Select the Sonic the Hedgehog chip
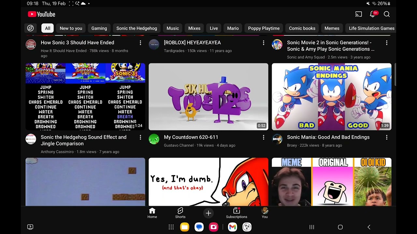The image size is (417, 234). point(137,28)
